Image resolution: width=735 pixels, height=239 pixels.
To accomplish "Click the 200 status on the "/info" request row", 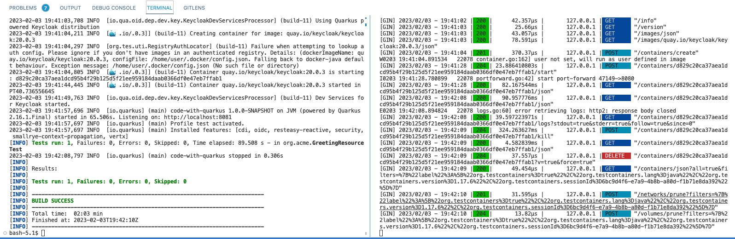I will tap(481, 21).
